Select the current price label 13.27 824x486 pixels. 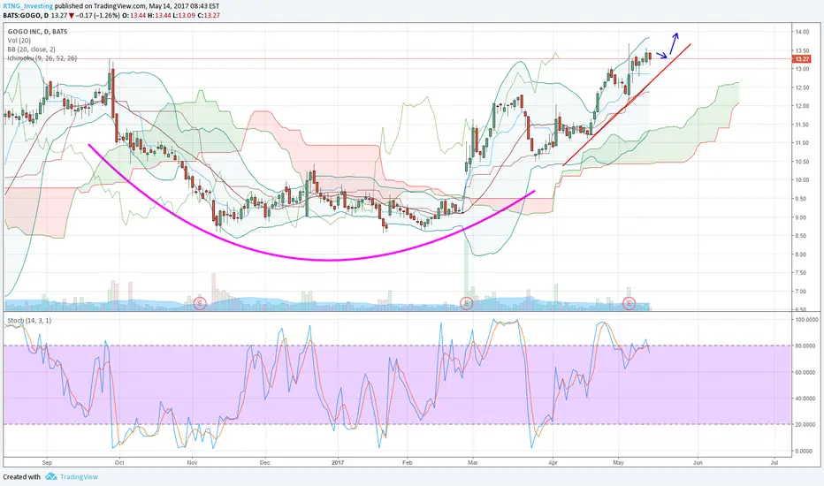(x=802, y=59)
